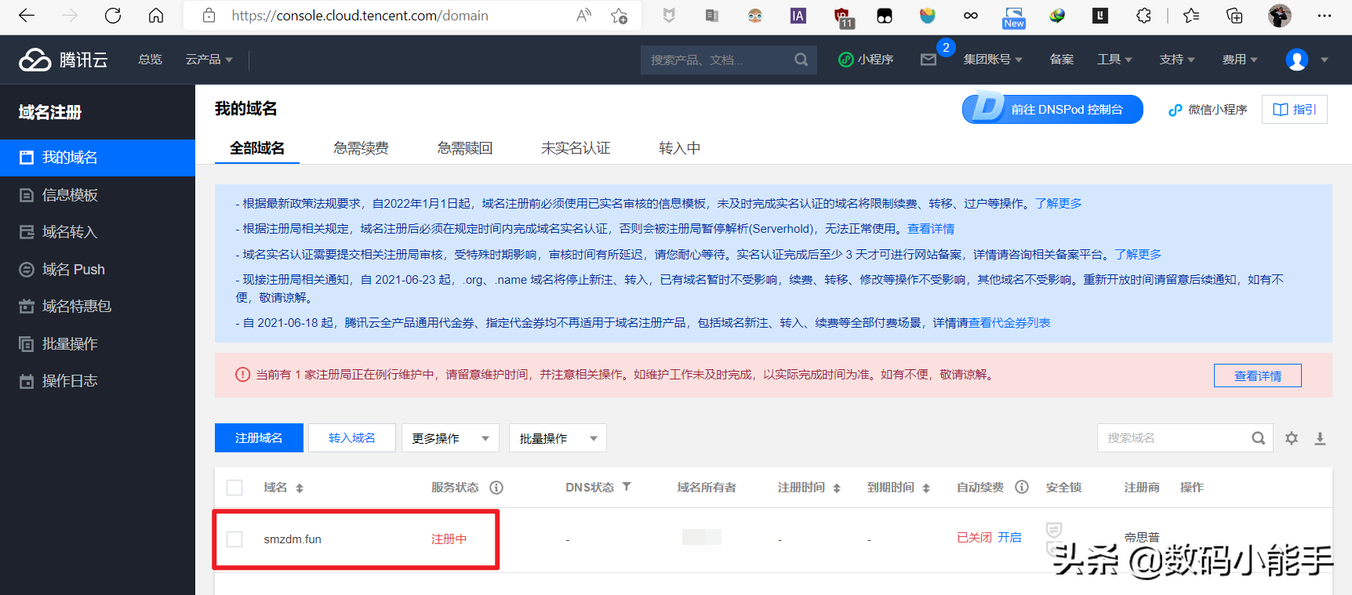Click the 查看详情 button in maintenance notice
This screenshot has width=1352, height=595.
1258,376
